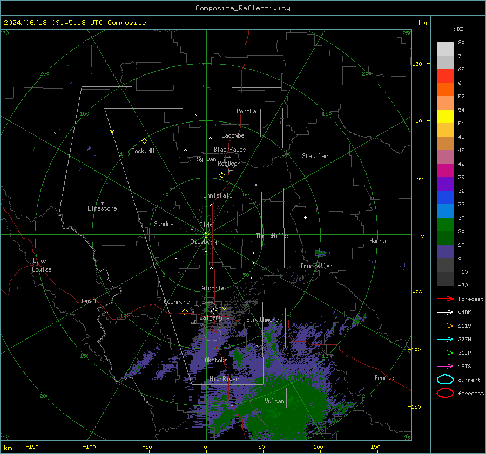Click the ThreeHills town label
Image resolution: width=486 pixels, height=454 pixels.
pos(272,236)
